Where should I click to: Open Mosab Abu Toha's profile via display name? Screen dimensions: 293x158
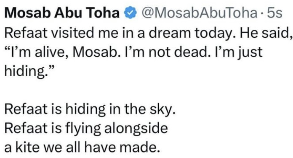[62, 13]
